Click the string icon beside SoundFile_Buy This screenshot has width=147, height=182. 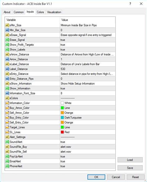click(x=7, y=147)
